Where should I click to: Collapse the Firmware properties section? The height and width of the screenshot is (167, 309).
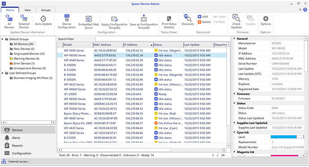234,94
